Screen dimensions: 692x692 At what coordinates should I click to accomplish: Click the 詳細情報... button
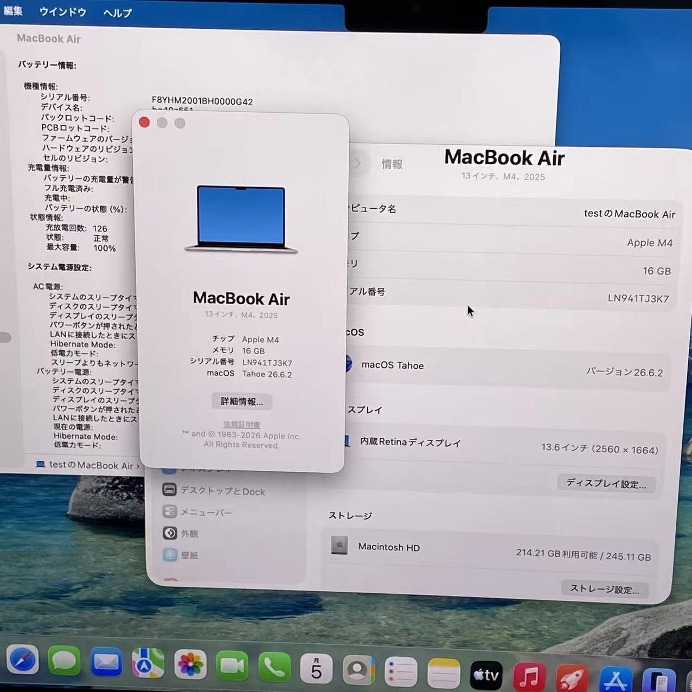pyautogui.click(x=242, y=401)
